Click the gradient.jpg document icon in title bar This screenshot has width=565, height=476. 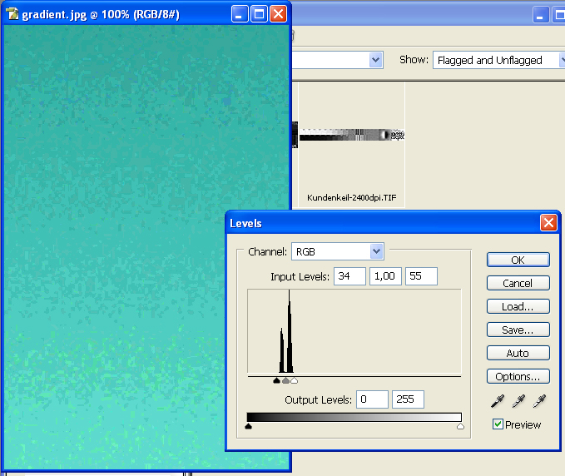[12, 14]
